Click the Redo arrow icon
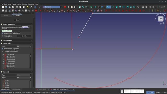 tap(31, 7)
